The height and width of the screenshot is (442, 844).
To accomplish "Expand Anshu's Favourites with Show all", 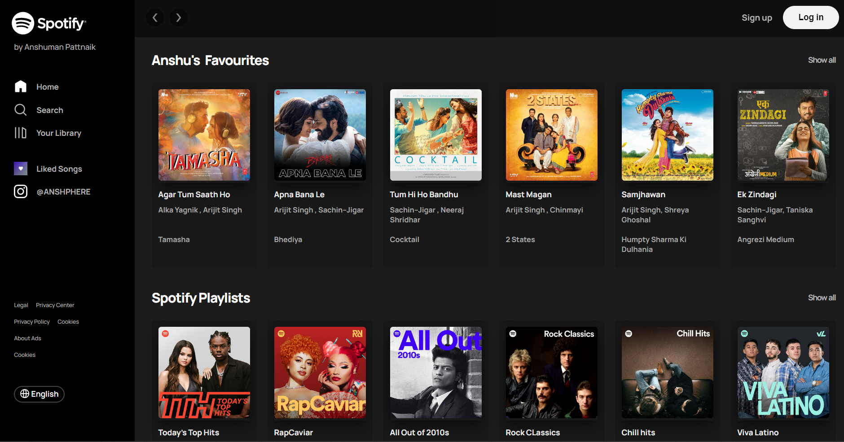I will click(x=822, y=60).
